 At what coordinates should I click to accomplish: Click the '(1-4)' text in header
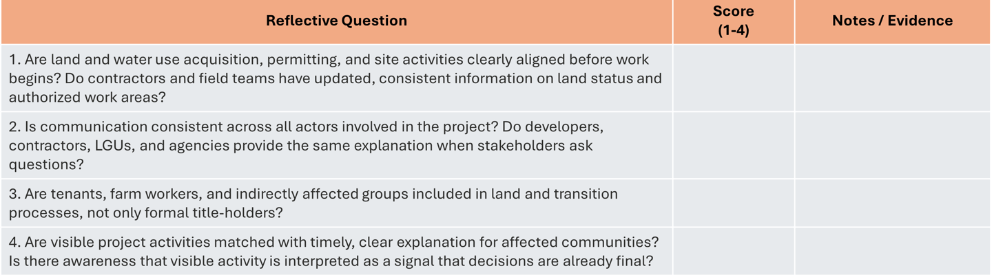tap(733, 31)
